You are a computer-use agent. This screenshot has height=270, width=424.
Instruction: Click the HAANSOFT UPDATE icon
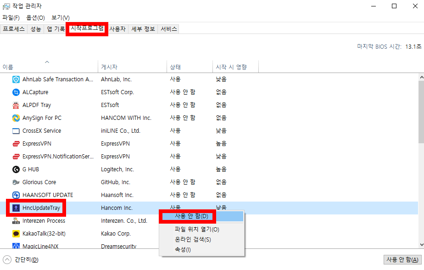point(16,195)
